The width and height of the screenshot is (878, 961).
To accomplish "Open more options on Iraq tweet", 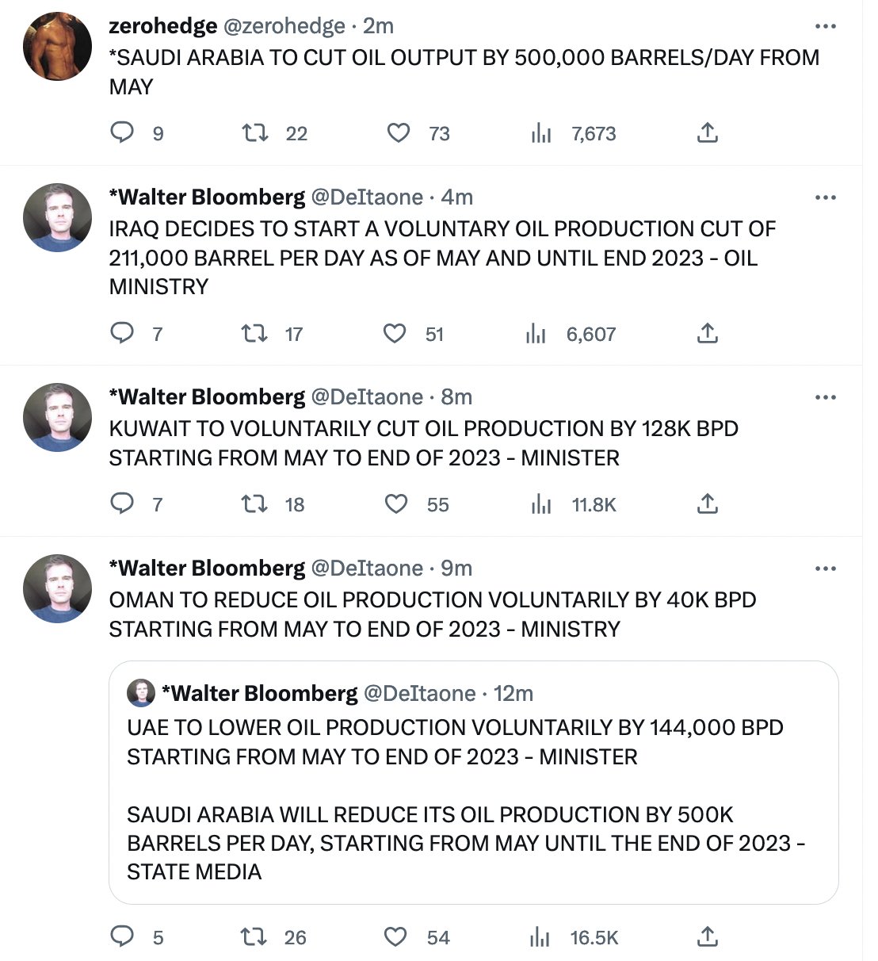I will 825,197.
